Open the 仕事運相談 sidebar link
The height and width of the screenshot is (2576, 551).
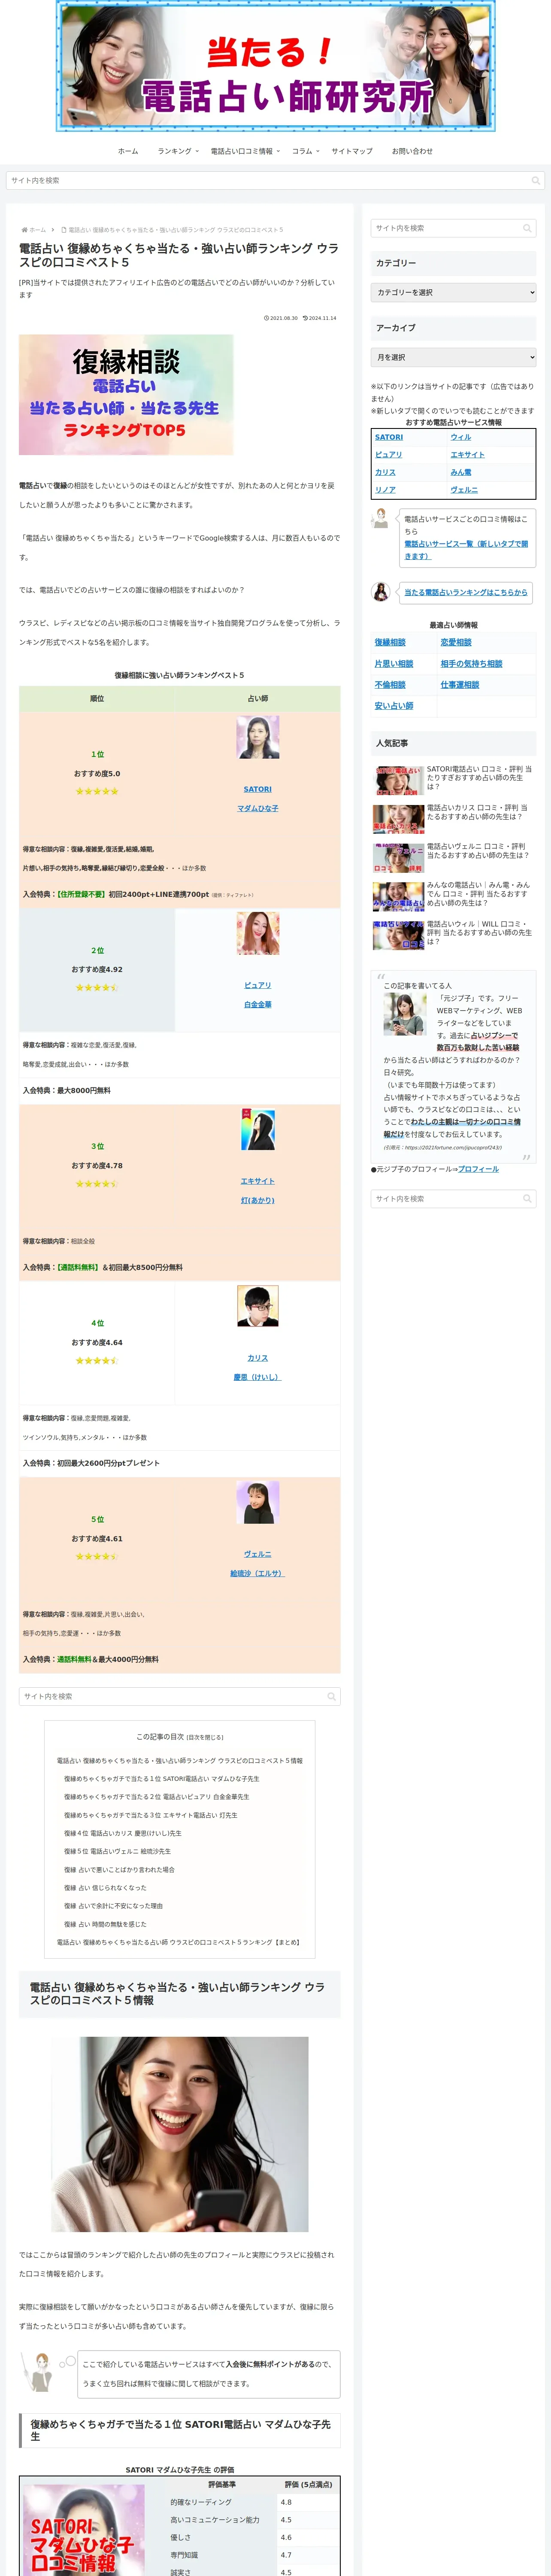[x=460, y=685]
